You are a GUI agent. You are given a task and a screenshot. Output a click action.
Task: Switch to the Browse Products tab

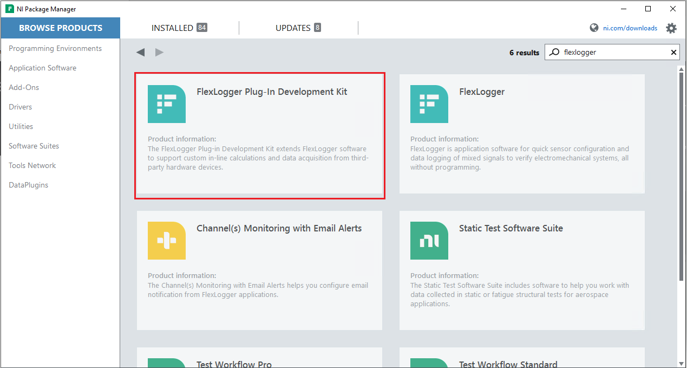[61, 28]
